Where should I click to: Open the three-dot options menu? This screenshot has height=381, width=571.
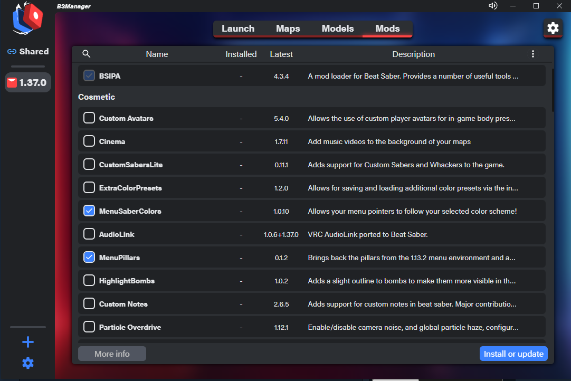pyautogui.click(x=533, y=54)
